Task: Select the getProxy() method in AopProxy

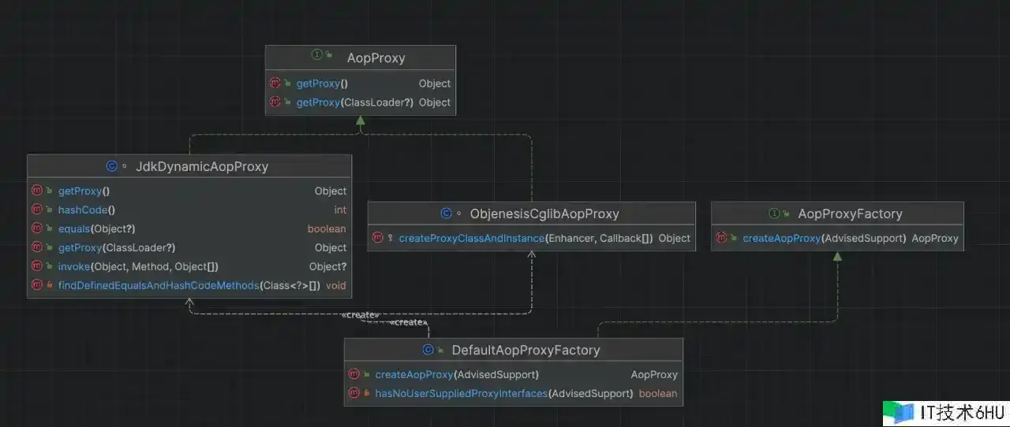Action: [322, 84]
